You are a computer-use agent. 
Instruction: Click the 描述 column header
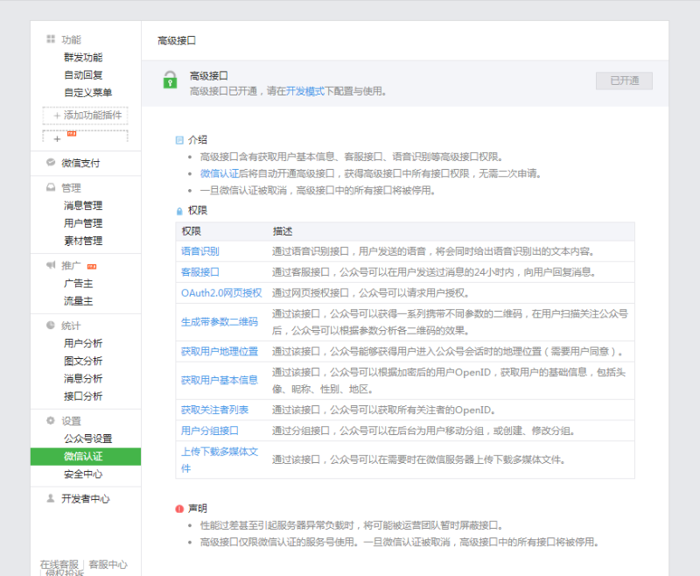click(x=282, y=231)
